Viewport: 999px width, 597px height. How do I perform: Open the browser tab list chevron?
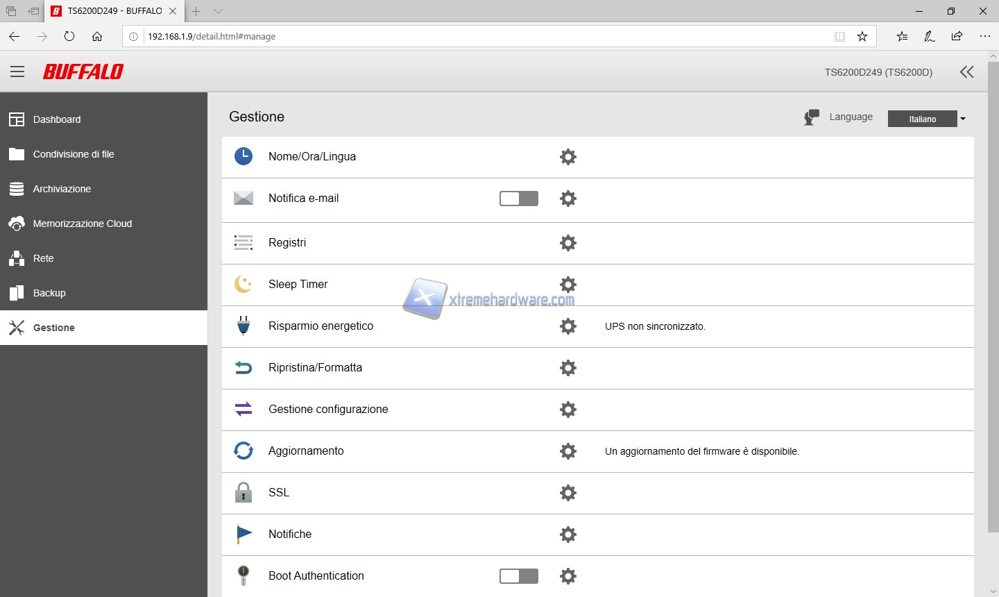tap(218, 11)
